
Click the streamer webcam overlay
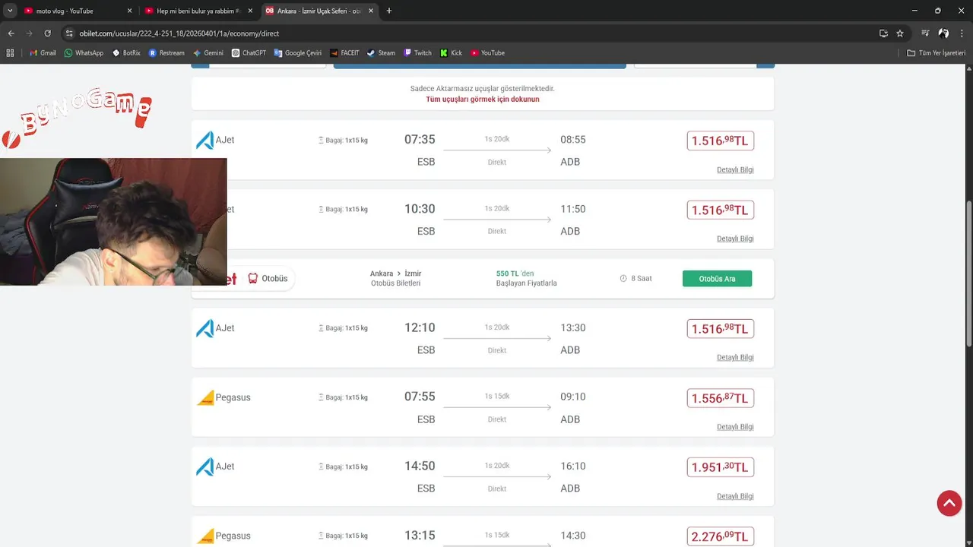[113, 221]
